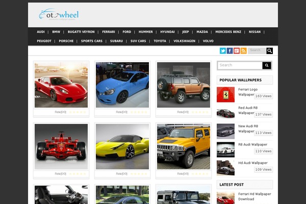Open the red Formula One car wallpaper
Screen dimensions: 306x204
pos(61,146)
